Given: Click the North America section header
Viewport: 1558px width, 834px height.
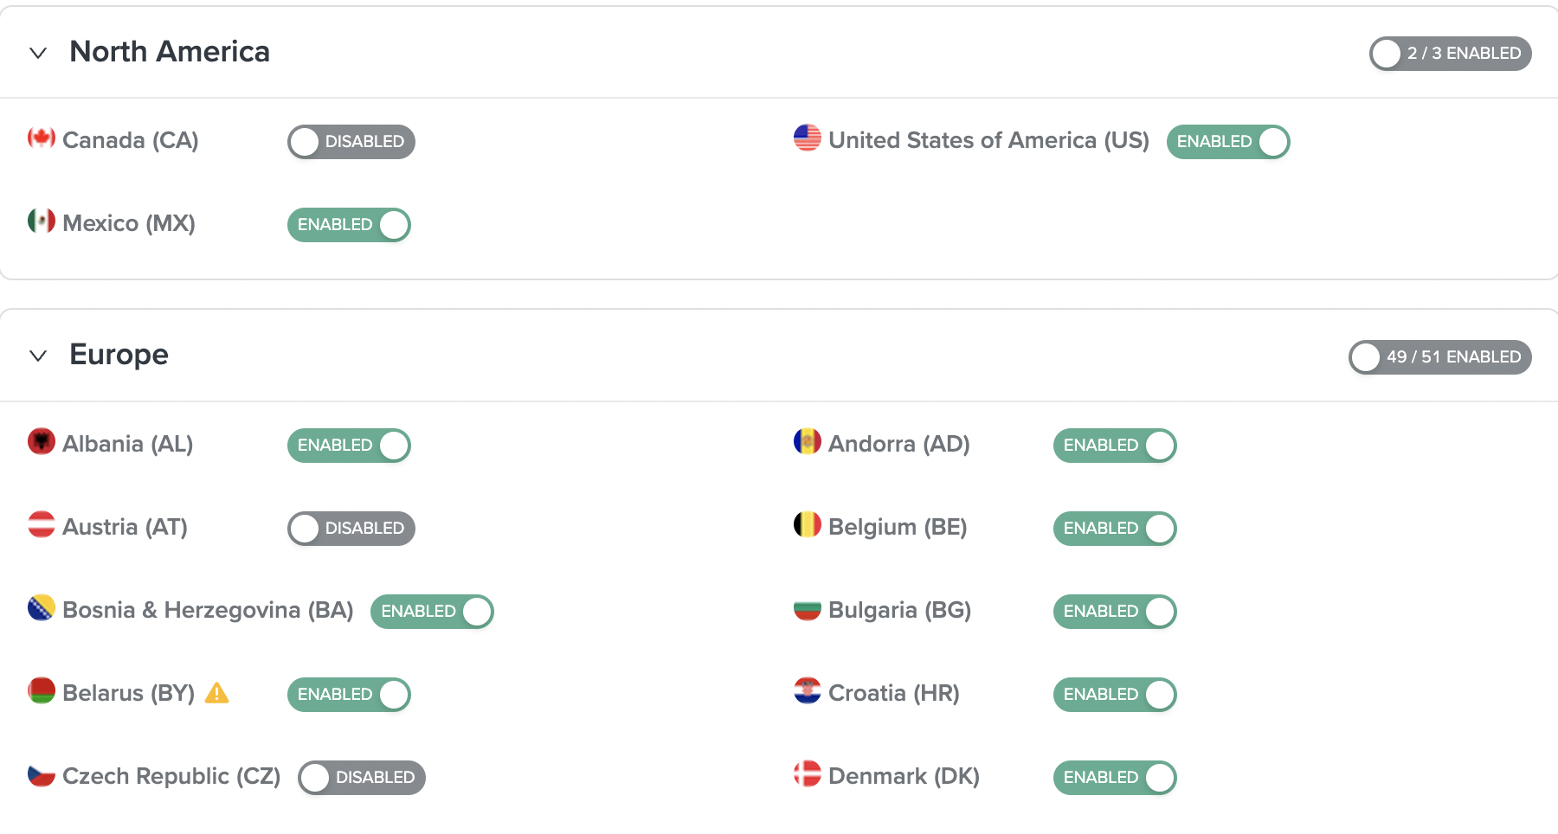Looking at the screenshot, I should click(x=170, y=52).
